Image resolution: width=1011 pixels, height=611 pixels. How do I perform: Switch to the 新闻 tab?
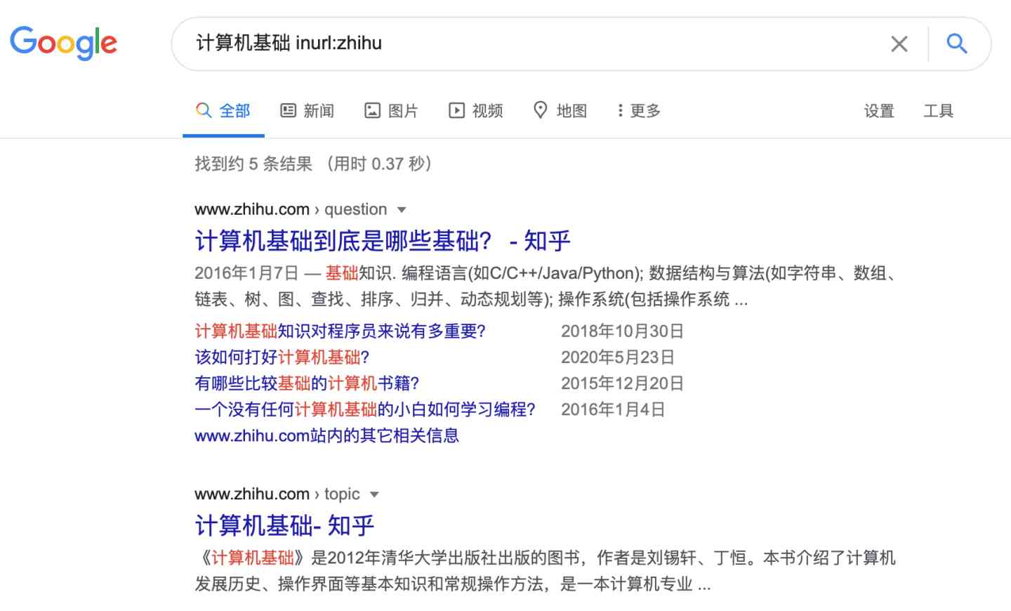308,111
